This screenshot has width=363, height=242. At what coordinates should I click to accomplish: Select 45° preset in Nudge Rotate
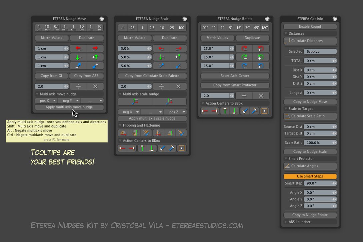256,28
